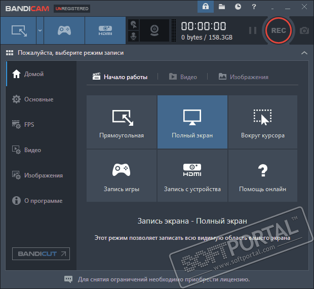Toggle the microphone recording icon
The image size is (314, 289).
[x=133, y=37]
